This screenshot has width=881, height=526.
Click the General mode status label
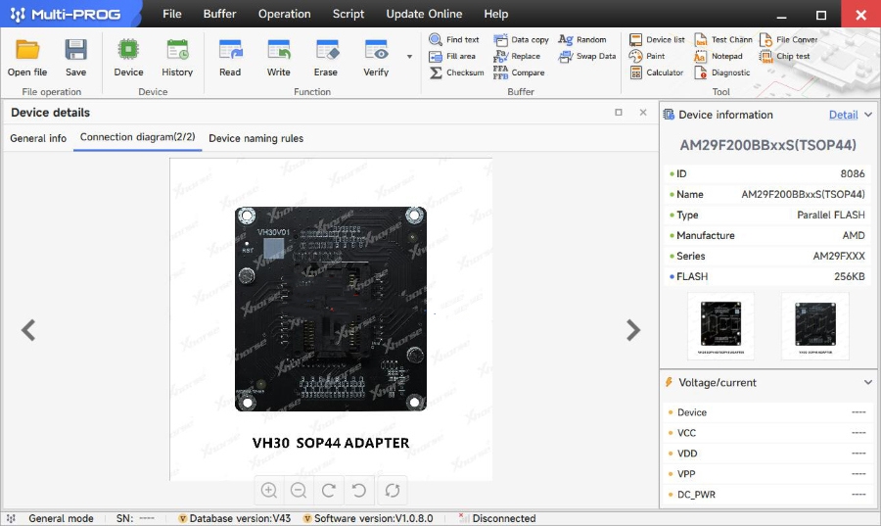point(61,518)
